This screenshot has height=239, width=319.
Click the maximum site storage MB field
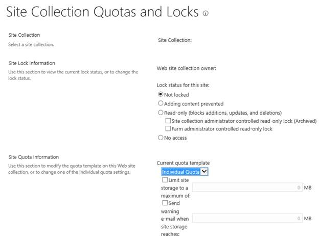247,188
